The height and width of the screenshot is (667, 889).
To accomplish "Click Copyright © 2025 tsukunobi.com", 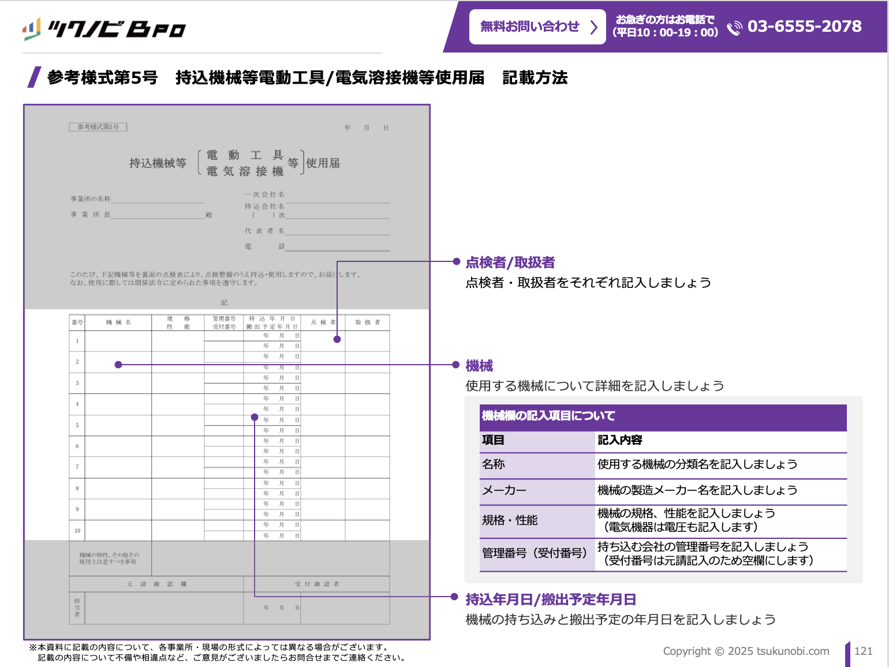I will click(746, 651).
